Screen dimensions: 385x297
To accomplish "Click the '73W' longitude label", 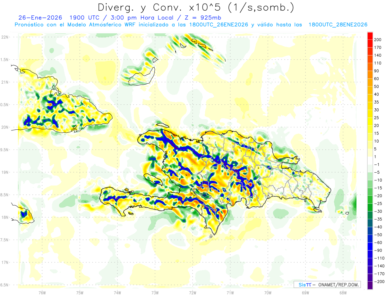I will 155,293.
